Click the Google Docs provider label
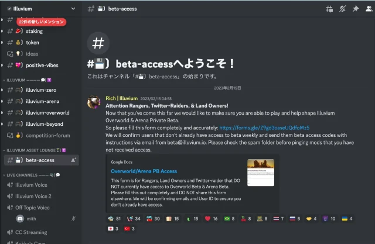The image size is (375, 244). (121, 162)
